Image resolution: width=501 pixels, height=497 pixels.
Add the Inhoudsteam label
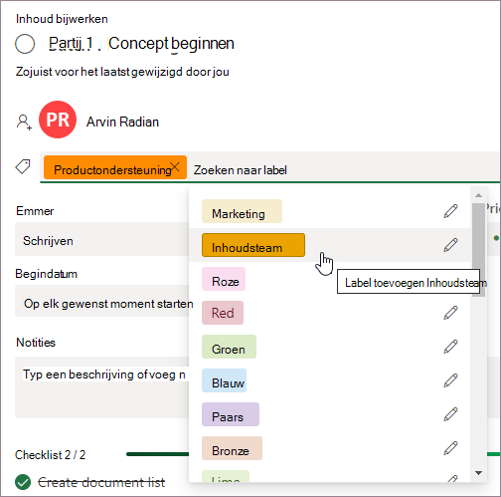[x=253, y=245]
